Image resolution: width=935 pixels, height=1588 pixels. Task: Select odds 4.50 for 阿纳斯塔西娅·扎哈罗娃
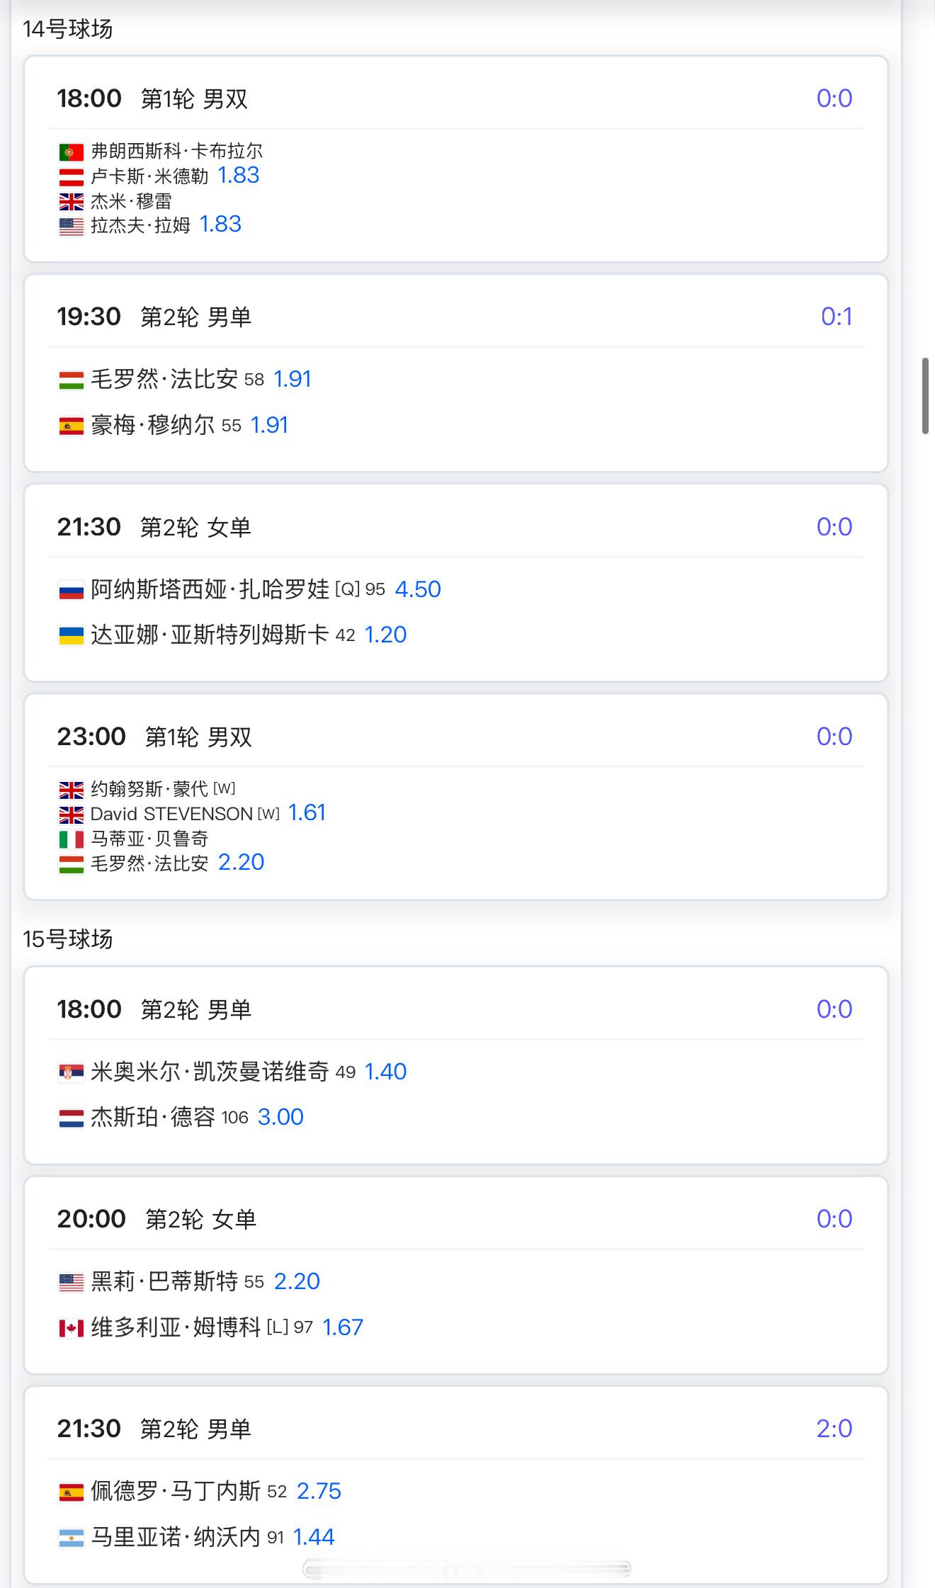tap(418, 589)
